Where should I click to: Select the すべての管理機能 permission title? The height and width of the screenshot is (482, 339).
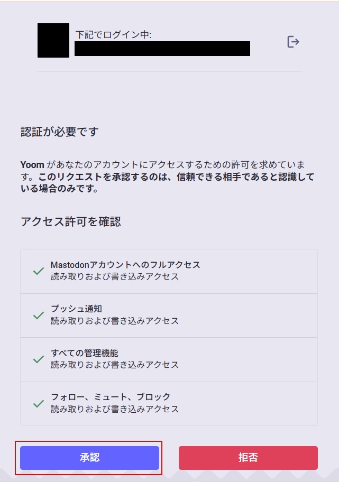(84, 353)
